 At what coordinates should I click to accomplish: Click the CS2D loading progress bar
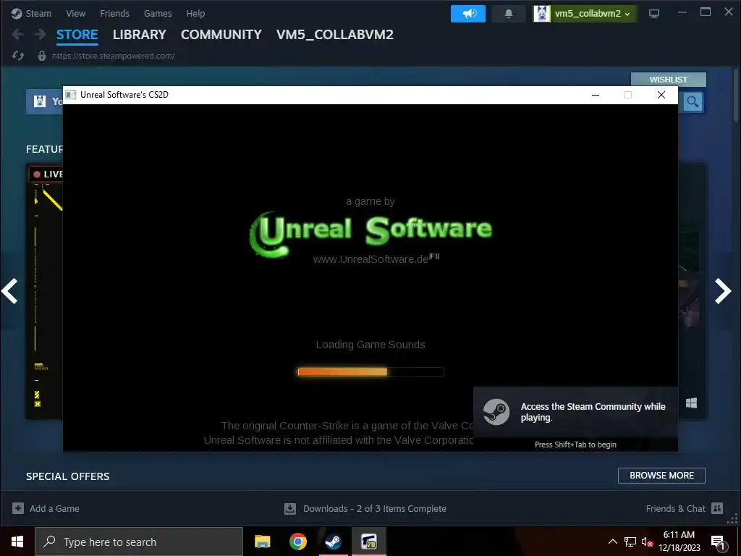370,372
